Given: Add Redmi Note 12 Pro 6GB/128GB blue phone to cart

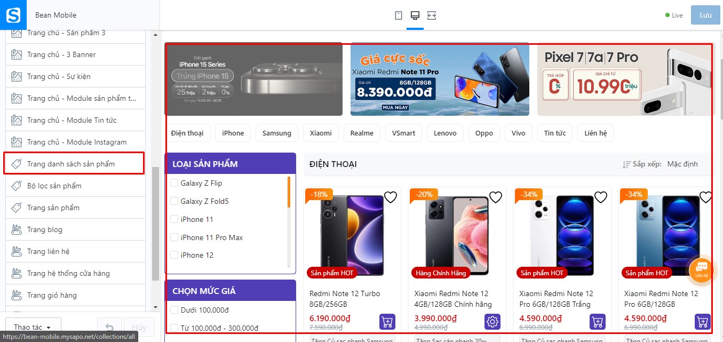Looking at the screenshot, I should coord(703,322).
